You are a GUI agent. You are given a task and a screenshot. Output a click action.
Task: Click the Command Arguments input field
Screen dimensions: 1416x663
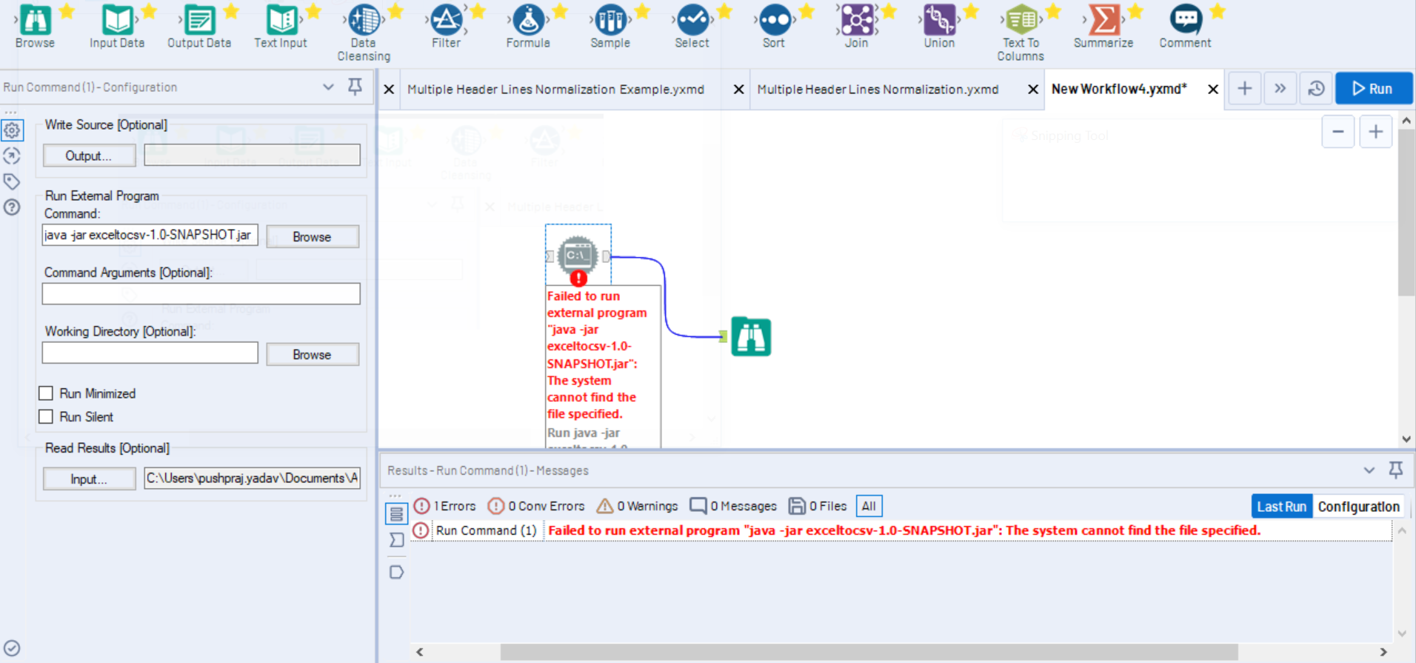pos(201,294)
